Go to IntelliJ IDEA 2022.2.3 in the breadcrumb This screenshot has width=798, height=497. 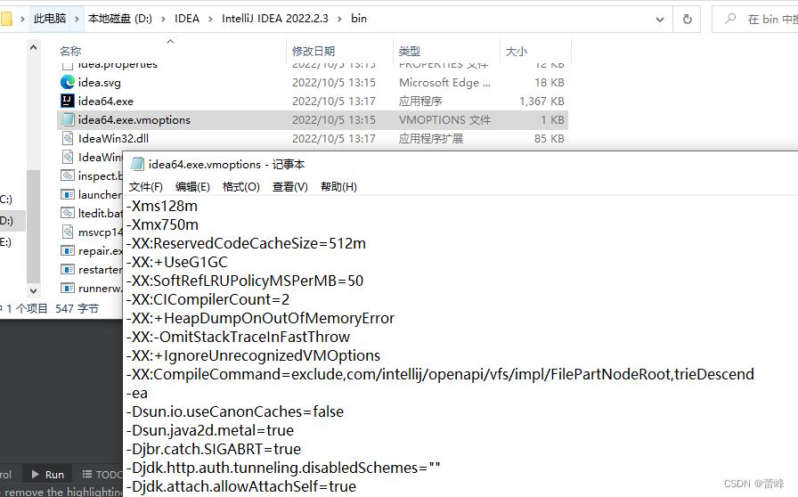275,19
